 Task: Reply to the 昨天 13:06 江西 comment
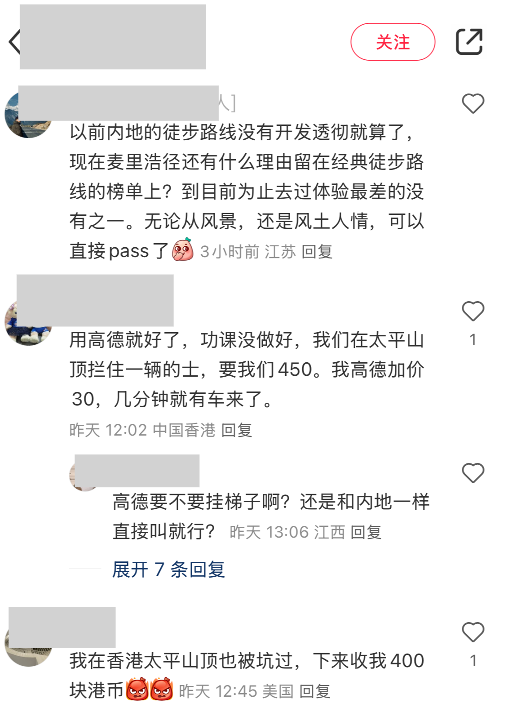(366, 532)
